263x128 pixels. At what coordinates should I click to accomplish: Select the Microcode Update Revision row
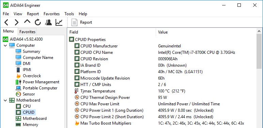(162, 78)
